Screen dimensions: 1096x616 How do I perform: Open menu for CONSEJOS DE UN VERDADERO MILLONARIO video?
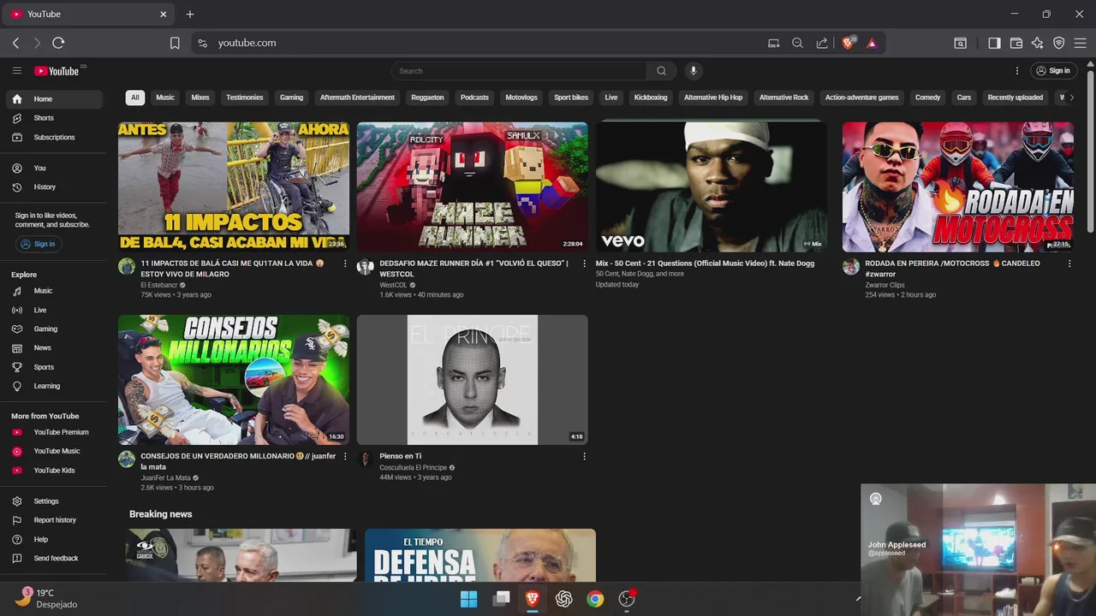pos(345,457)
